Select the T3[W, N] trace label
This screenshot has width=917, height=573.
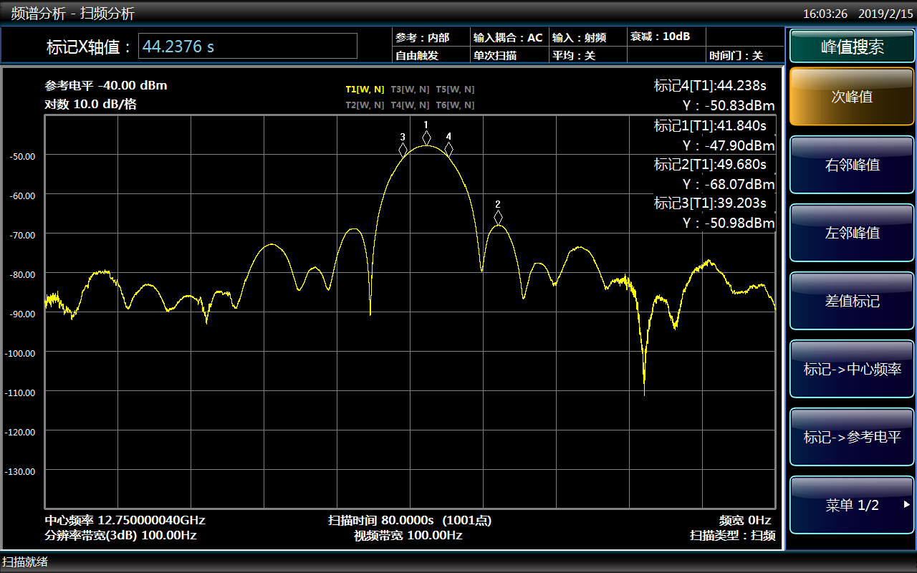[x=410, y=90]
